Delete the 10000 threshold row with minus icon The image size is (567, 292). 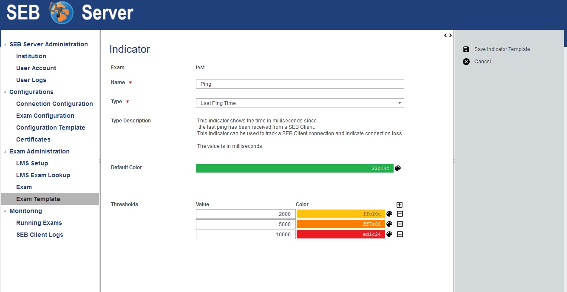pyautogui.click(x=400, y=234)
